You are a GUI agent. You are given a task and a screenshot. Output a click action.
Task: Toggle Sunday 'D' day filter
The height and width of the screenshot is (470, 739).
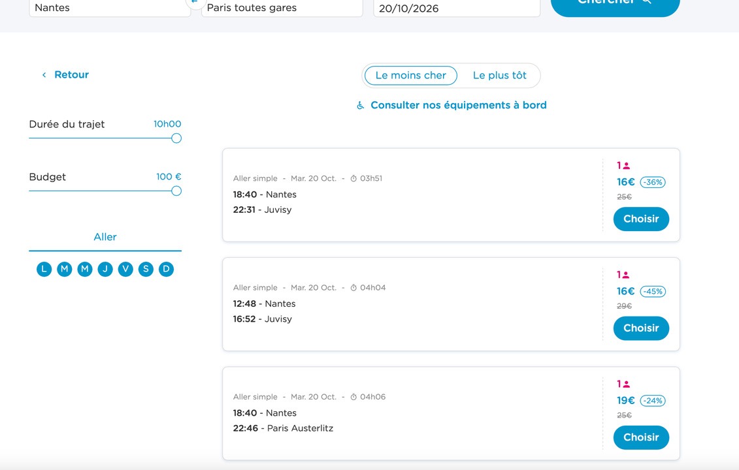[166, 269]
